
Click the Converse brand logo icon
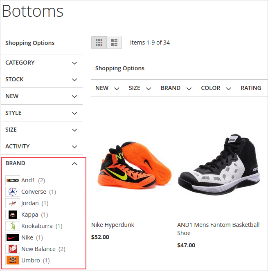(x=13, y=192)
